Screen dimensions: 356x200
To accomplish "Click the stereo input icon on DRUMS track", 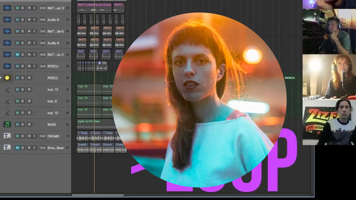I will (43, 136).
